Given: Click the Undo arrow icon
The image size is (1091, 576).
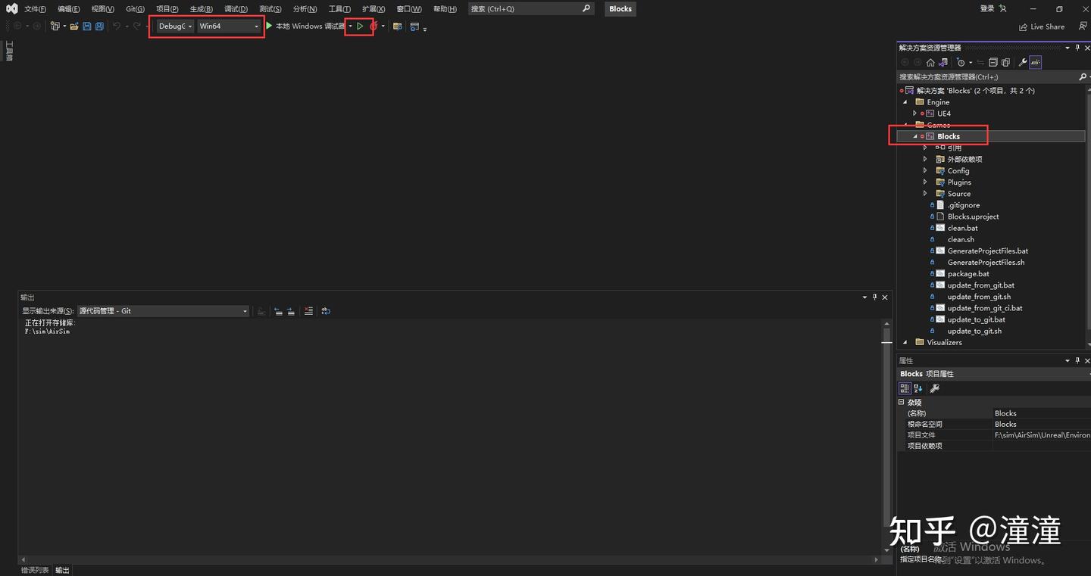Looking at the screenshot, I should 117,26.
